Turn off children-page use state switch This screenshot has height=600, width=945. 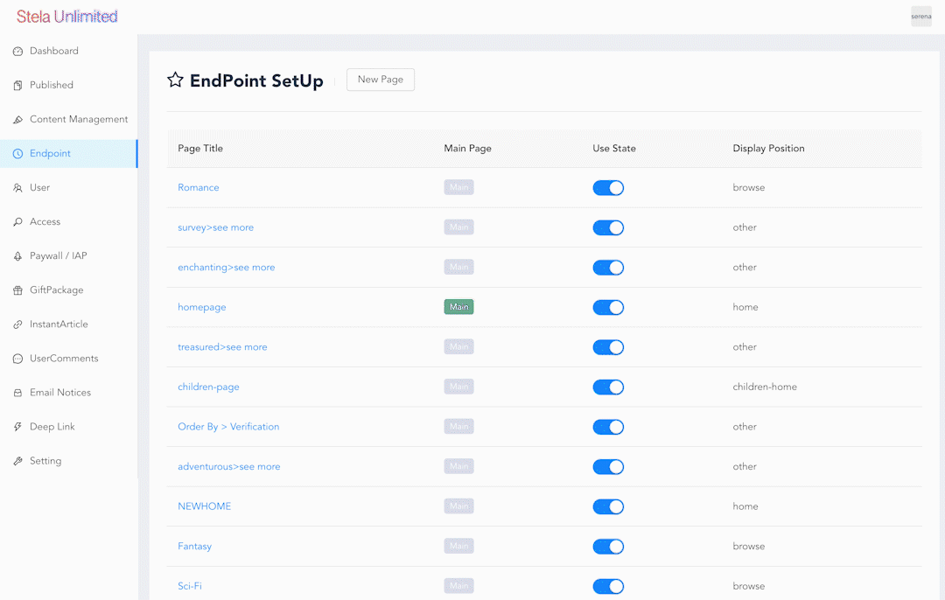tap(608, 387)
